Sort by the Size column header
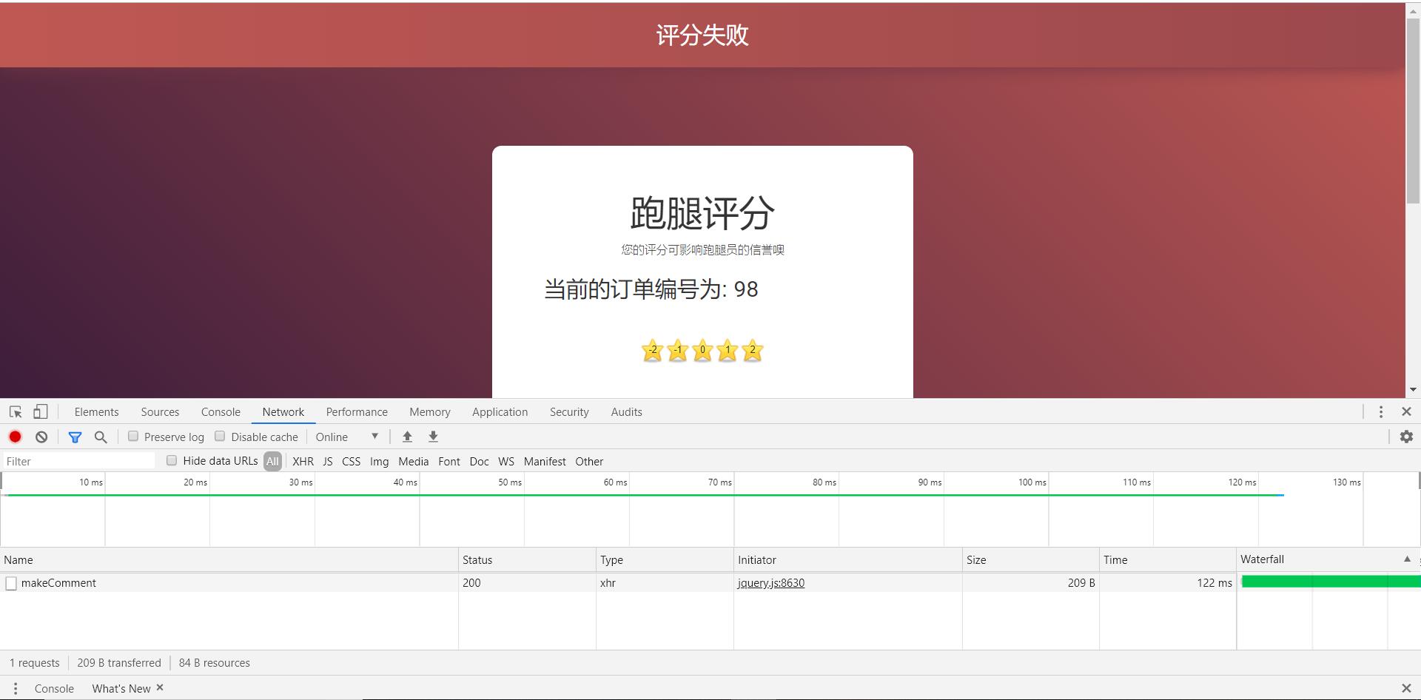The width and height of the screenshot is (1421, 700). coord(1030,560)
